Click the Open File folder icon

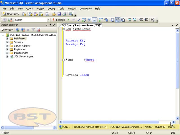coord(54,14)
